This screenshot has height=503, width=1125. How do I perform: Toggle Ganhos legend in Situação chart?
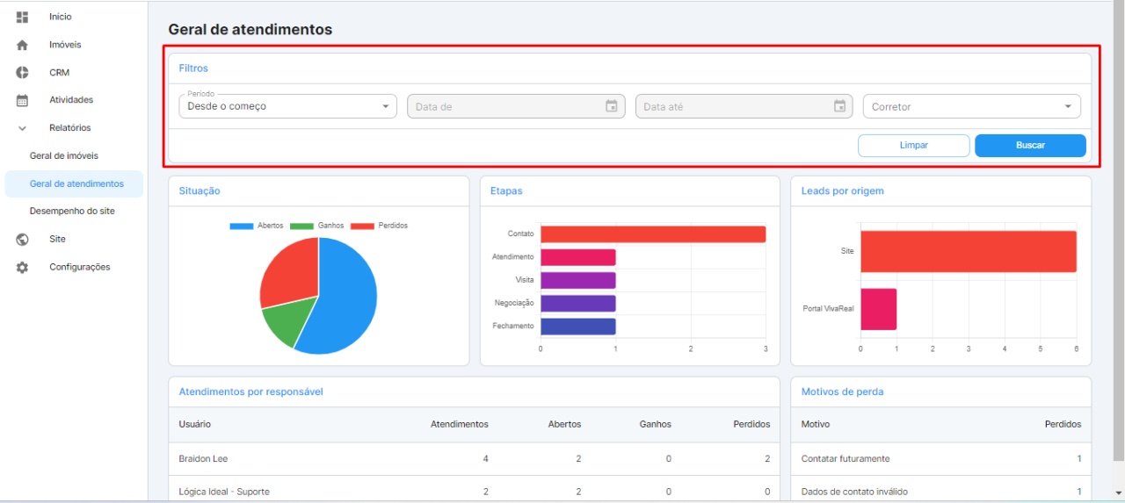point(316,226)
